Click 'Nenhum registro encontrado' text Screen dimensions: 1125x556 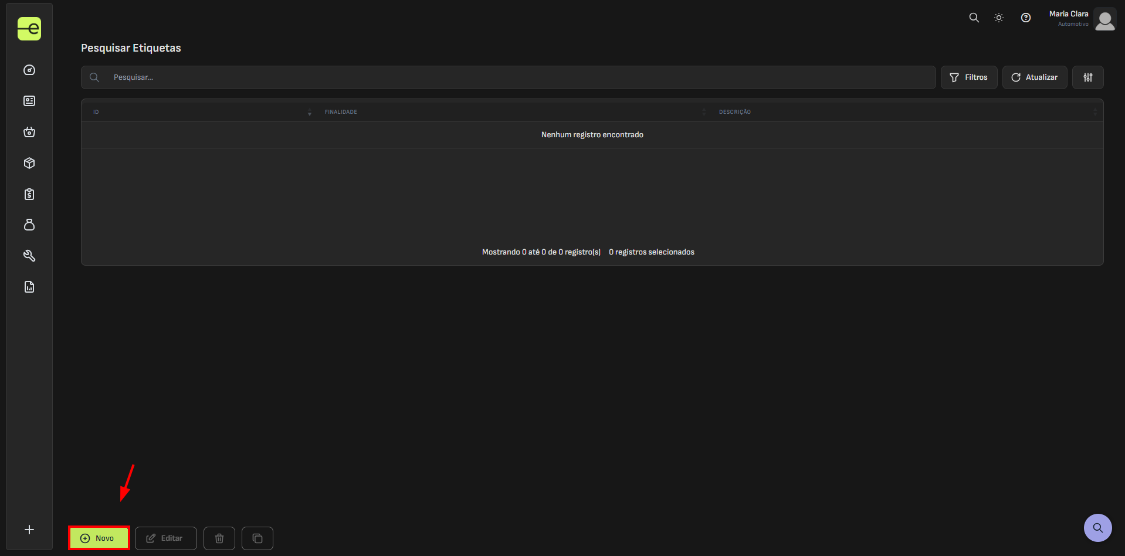click(592, 135)
